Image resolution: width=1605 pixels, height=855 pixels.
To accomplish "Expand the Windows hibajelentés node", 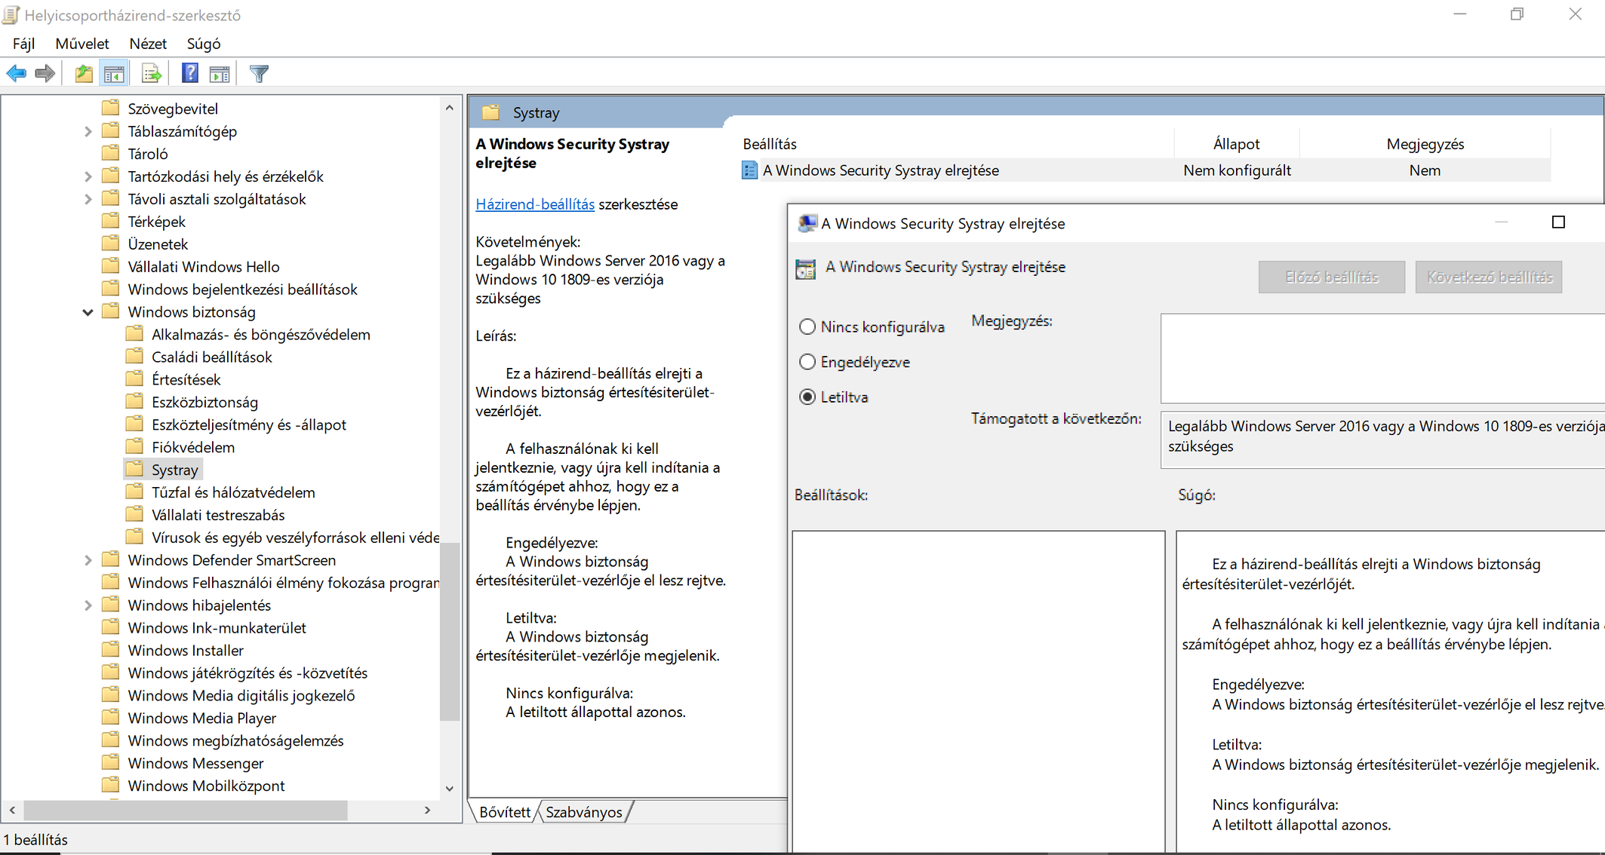I will point(88,605).
